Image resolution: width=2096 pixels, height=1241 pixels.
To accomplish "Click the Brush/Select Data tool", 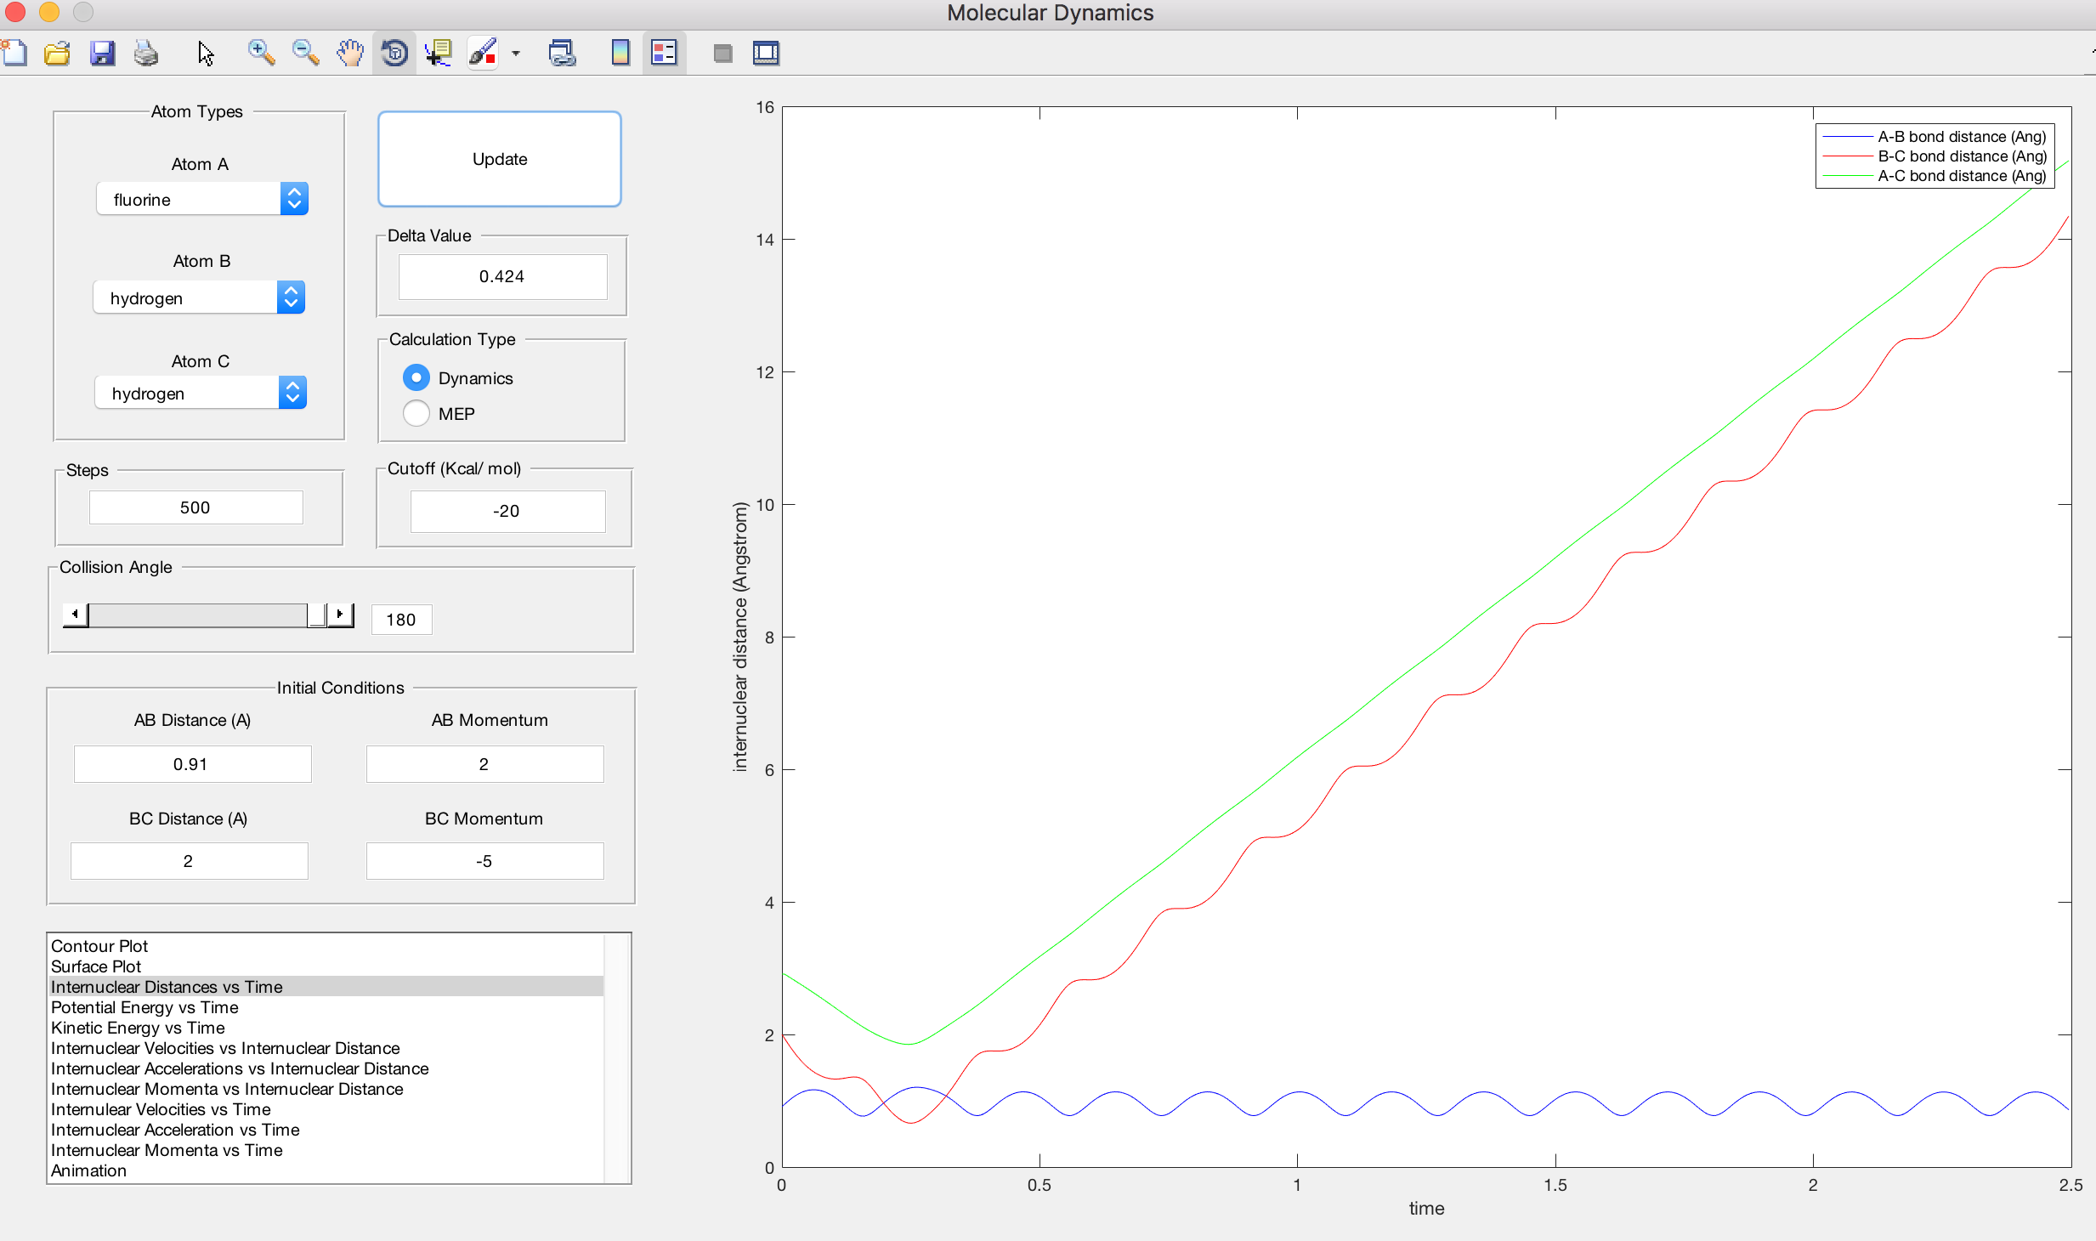I will pyautogui.click(x=483, y=53).
